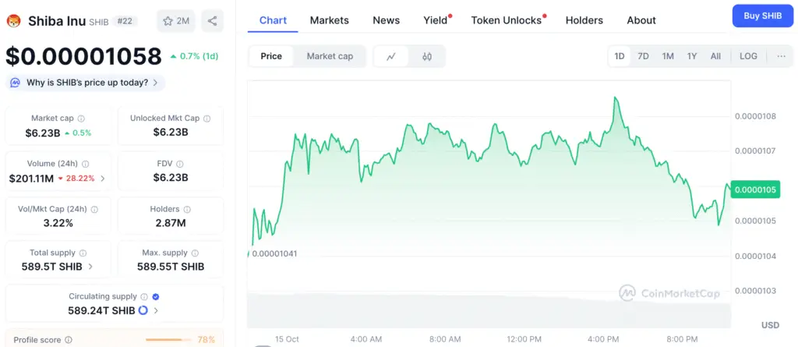Viewport: 798px width, 347px height.
Task: Open the Markets tab
Action: pos(330,20)
